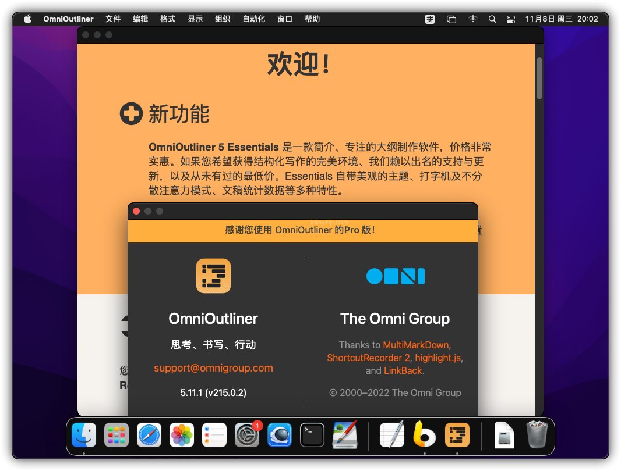Open Launchpad from the Dock

117,435
